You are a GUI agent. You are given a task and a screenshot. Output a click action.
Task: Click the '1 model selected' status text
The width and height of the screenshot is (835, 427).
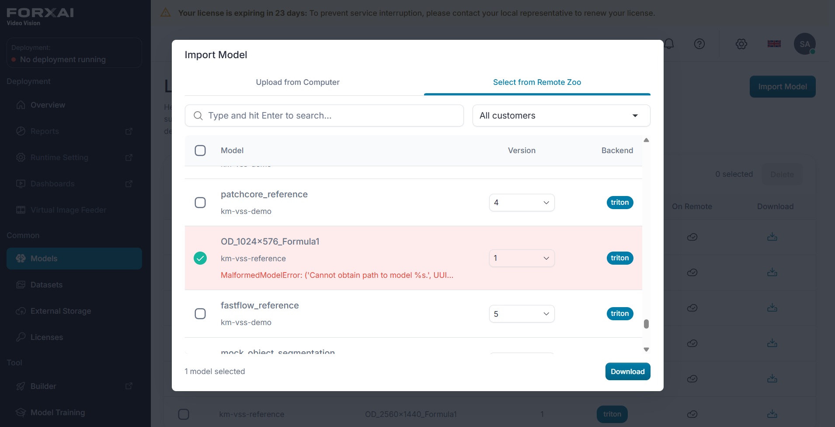point(215,371)
